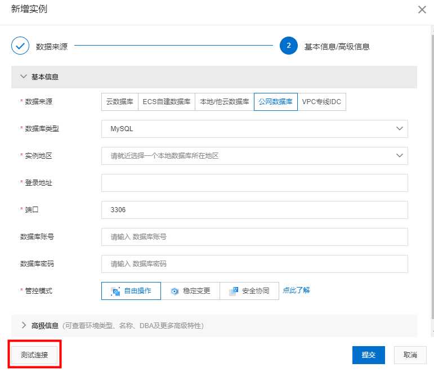The width and height of the screenshot is (434, 372).
Task: Click step 2 circle icon
Action: 288,46
